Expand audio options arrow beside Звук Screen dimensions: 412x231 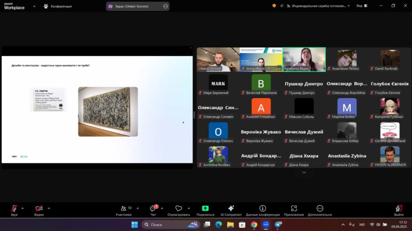(x=23, y=209)
